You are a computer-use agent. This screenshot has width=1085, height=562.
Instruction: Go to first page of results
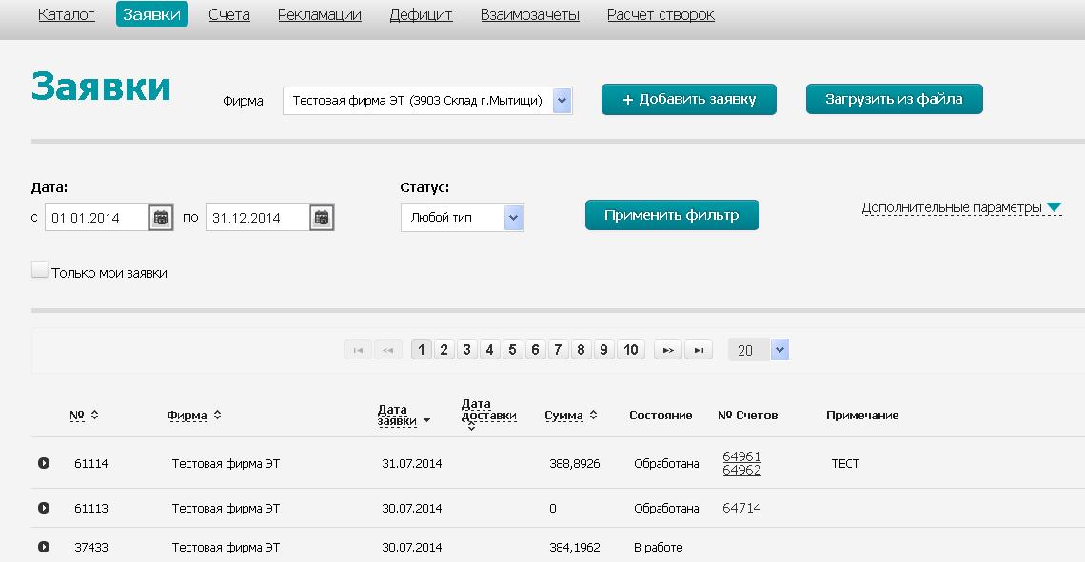click(358, 350)
